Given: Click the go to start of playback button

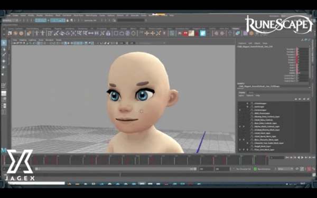Looking at the screenshot, I should (287, 157).
